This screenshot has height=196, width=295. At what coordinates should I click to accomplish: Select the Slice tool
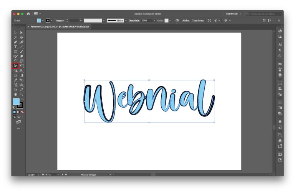(22, 90)
